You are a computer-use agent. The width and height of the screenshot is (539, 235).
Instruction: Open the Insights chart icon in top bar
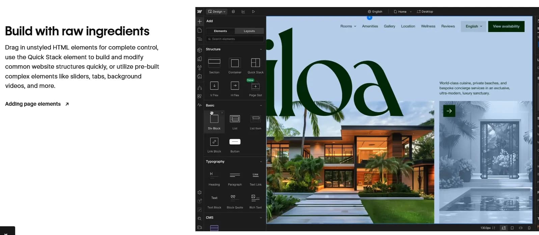point(243,11)
